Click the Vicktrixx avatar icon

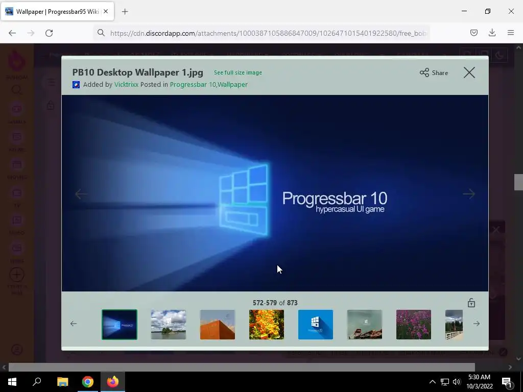click(x=76, y=85)
